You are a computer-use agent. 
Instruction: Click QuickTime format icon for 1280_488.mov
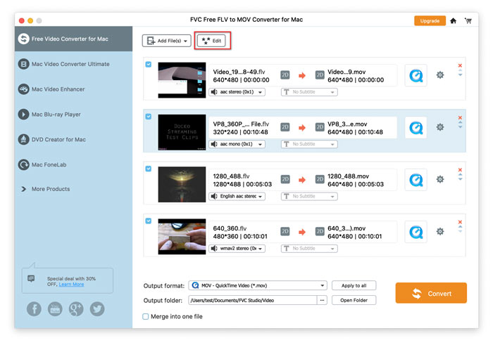point(416,180)
